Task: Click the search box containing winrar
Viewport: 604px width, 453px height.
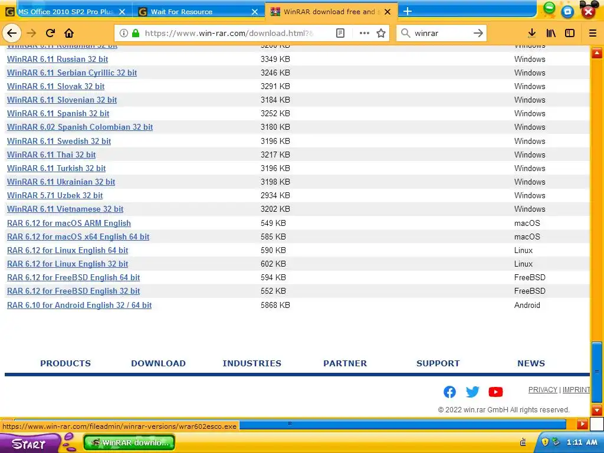Action: 441,33
